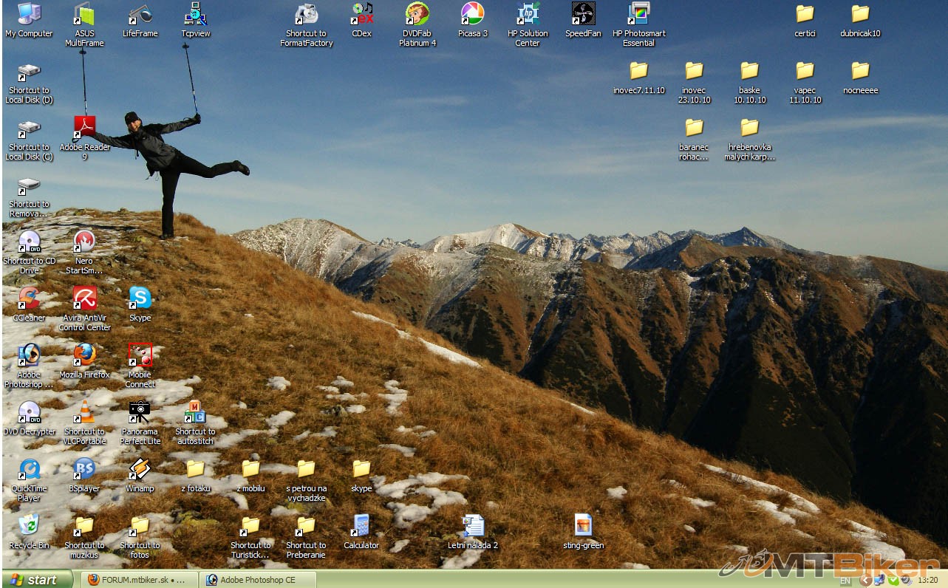Click the taskbar clock showing 13:20
The height and width of the screenshot is (588, 948).
[x=927, y=581]
